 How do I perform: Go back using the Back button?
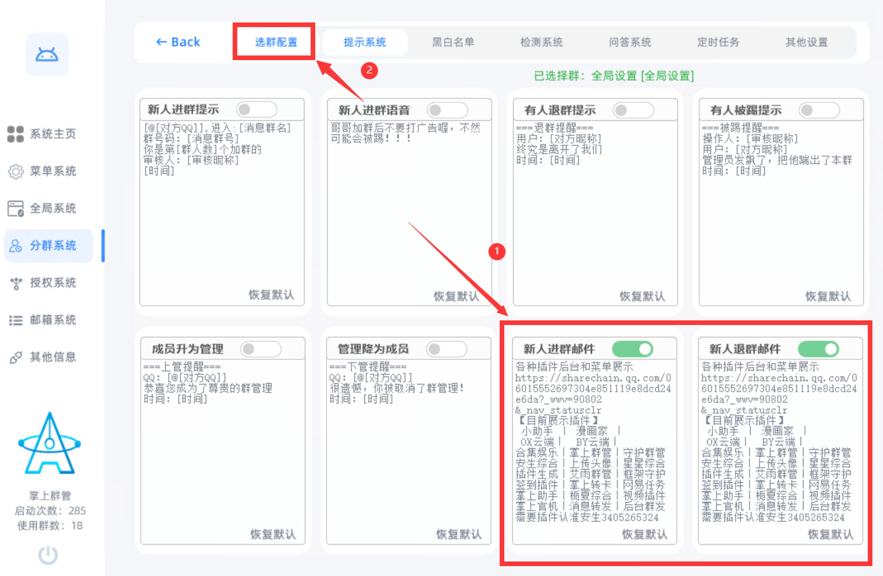[178, 42]
